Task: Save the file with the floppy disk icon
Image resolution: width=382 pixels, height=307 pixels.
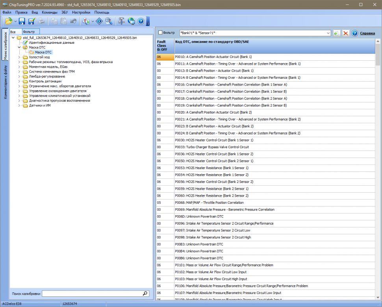Action: click(x=22, y=21)
